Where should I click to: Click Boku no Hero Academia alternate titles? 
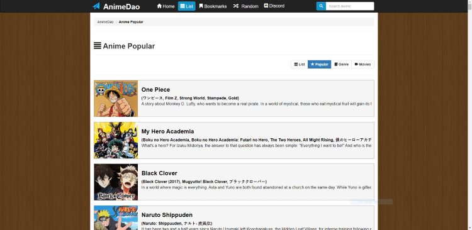click(x=257, y=140)
